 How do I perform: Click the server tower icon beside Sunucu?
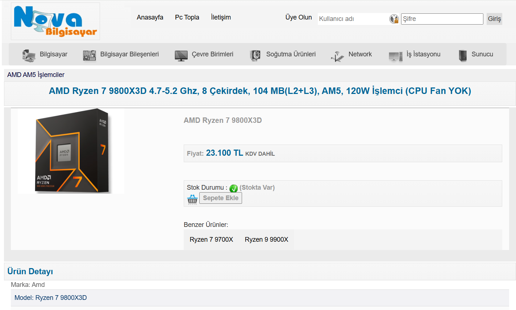[463, 55]
